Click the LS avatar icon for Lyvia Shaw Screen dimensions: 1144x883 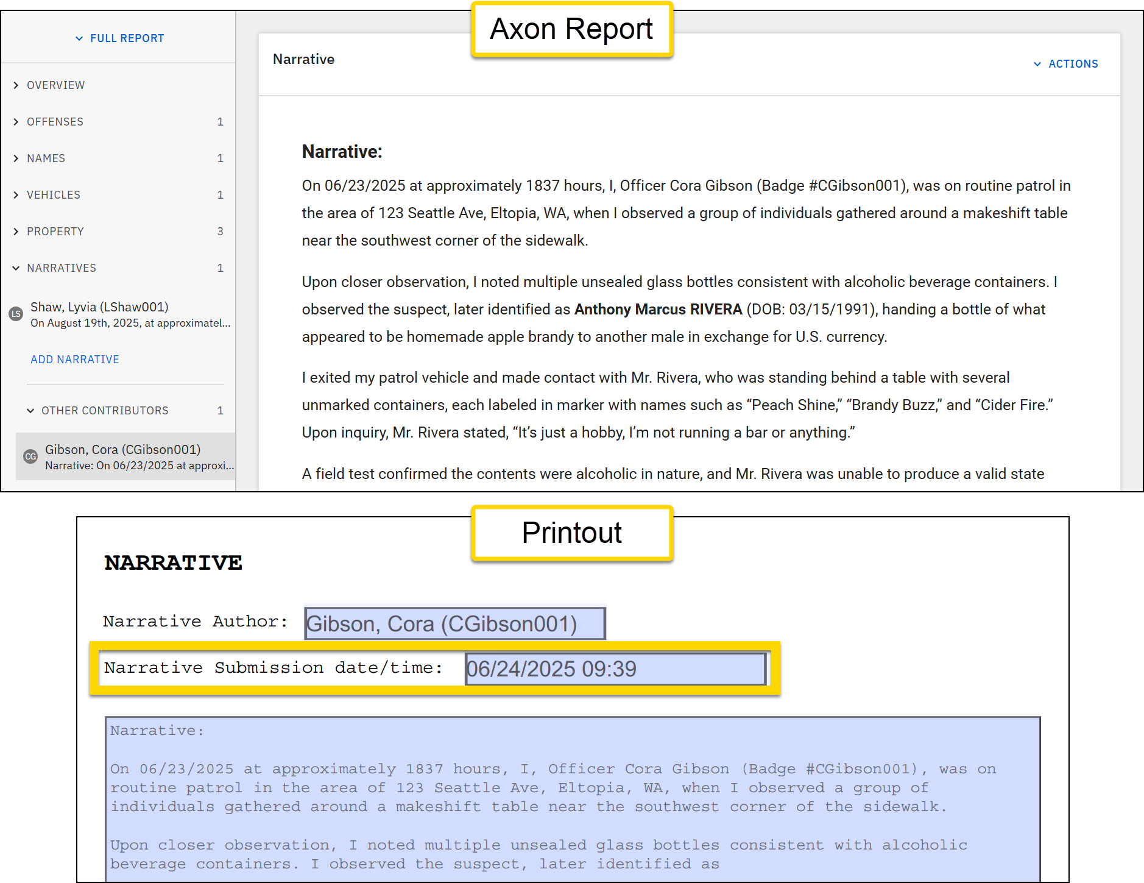(x=16, y=314)
